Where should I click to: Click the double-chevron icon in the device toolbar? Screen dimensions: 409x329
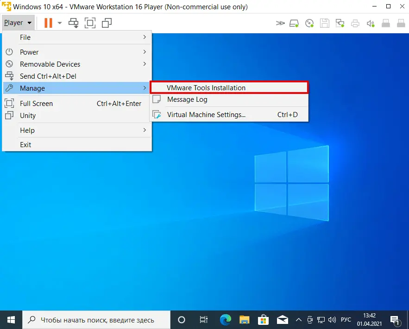280,24
